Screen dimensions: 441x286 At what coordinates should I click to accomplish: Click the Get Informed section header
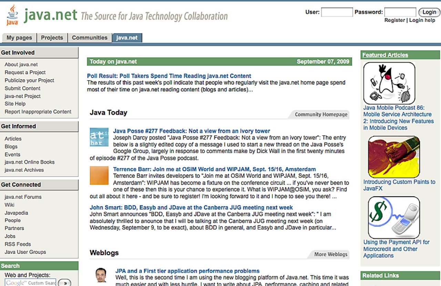pyautogui.click(x=39, y=126)
